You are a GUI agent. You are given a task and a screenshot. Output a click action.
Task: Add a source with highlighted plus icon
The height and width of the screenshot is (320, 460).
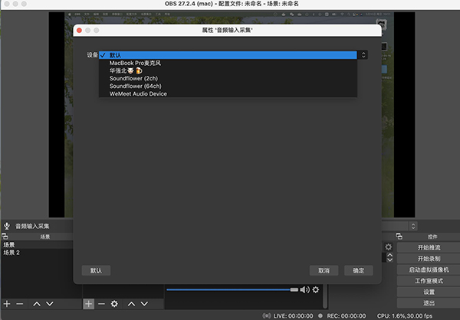tap(89, 304)
